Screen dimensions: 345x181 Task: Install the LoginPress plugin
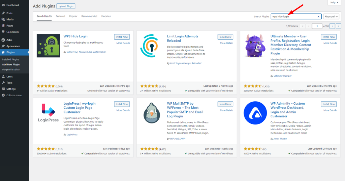click(x=122, y=104)
